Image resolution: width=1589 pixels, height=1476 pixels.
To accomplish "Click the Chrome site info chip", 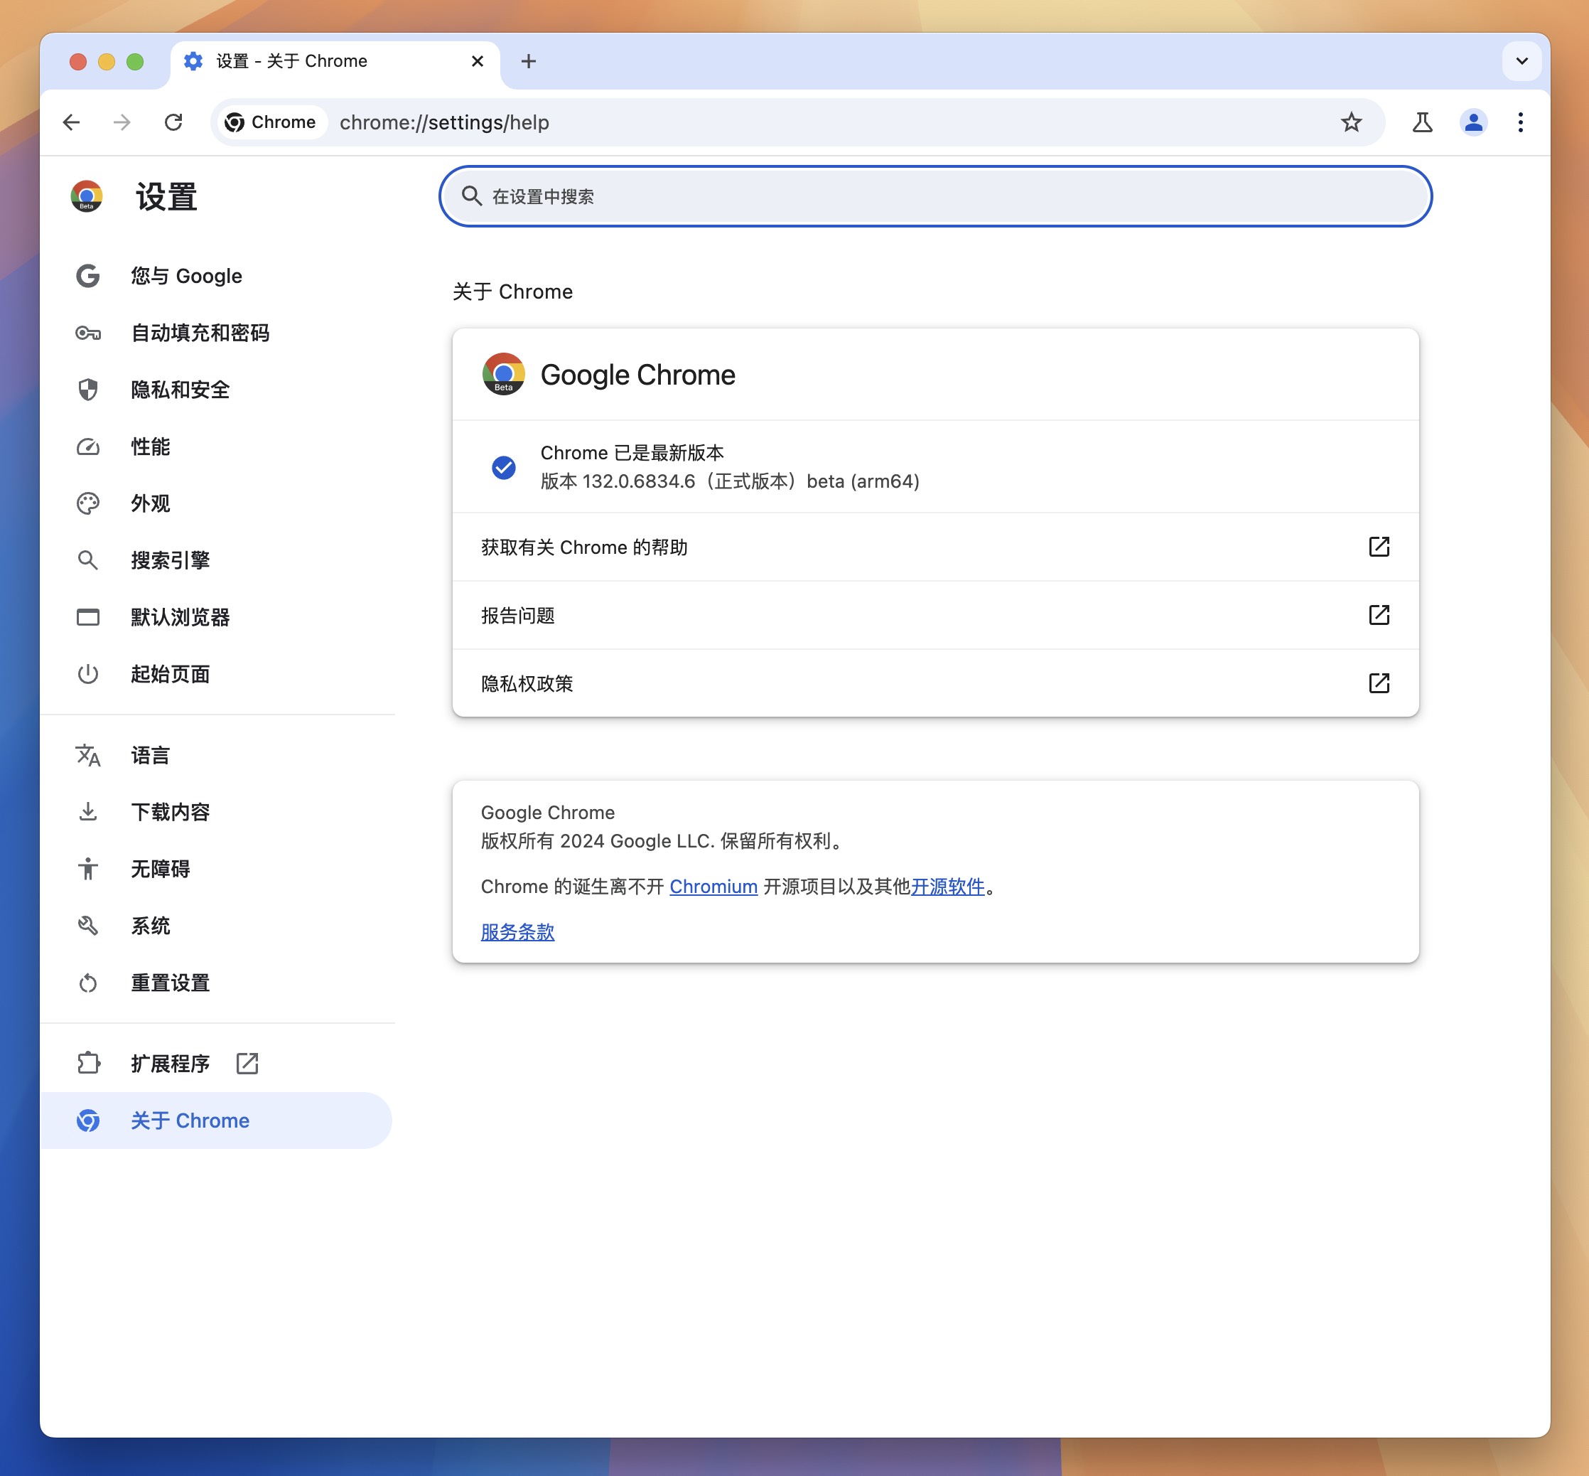I will pos(271,122).
